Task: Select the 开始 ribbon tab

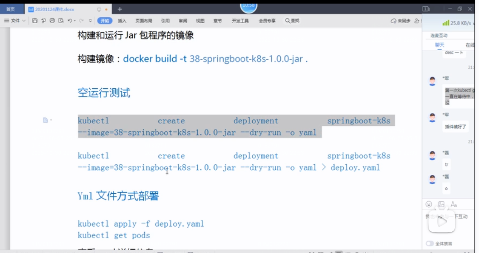Action: click(105, 21)
